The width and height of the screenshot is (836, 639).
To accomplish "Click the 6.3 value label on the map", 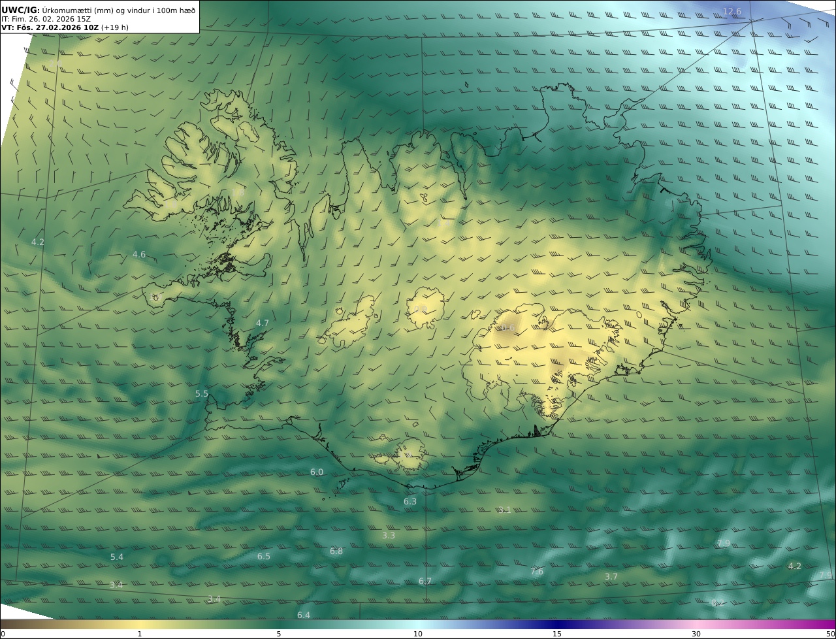I will click(410, 501).
